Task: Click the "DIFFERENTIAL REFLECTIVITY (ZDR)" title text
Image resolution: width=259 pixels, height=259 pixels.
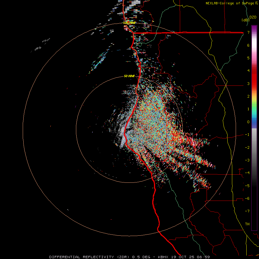Action: pos(90,257)
